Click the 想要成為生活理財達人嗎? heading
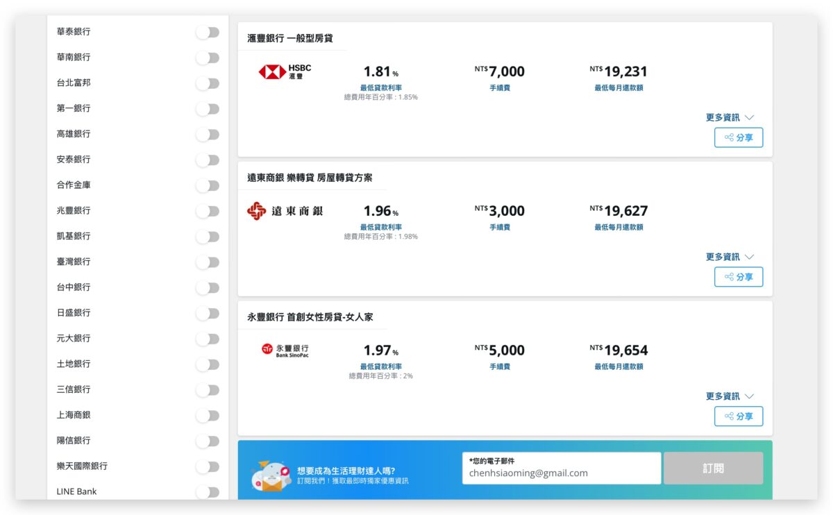Screen dimensions: 833x515 click(346, 471)
